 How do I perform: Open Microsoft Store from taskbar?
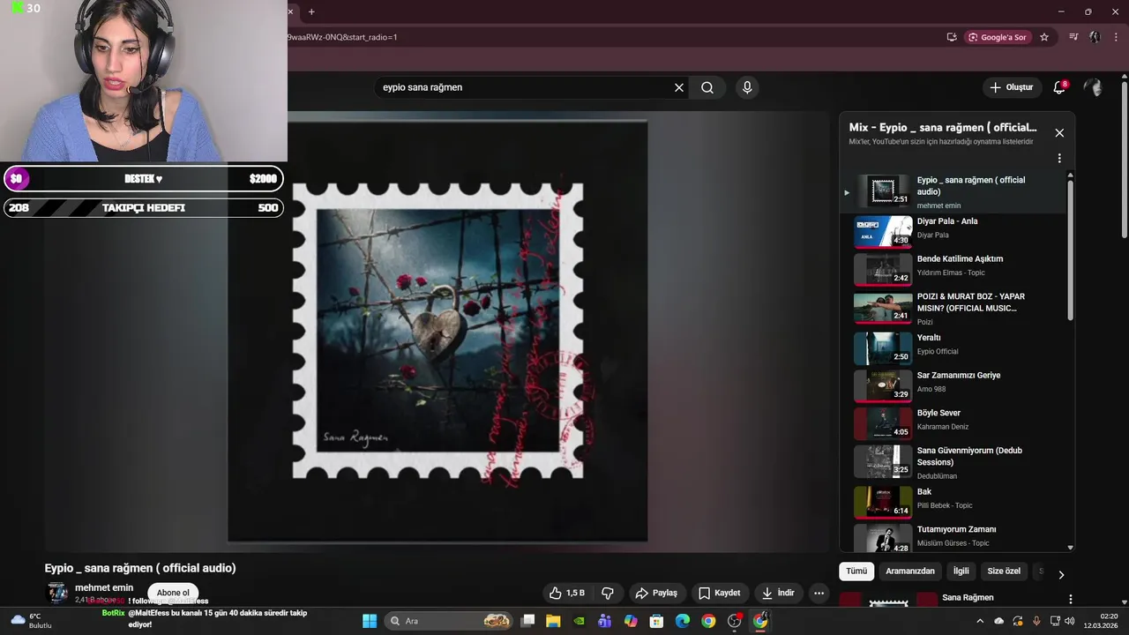[x=656, y=621]
